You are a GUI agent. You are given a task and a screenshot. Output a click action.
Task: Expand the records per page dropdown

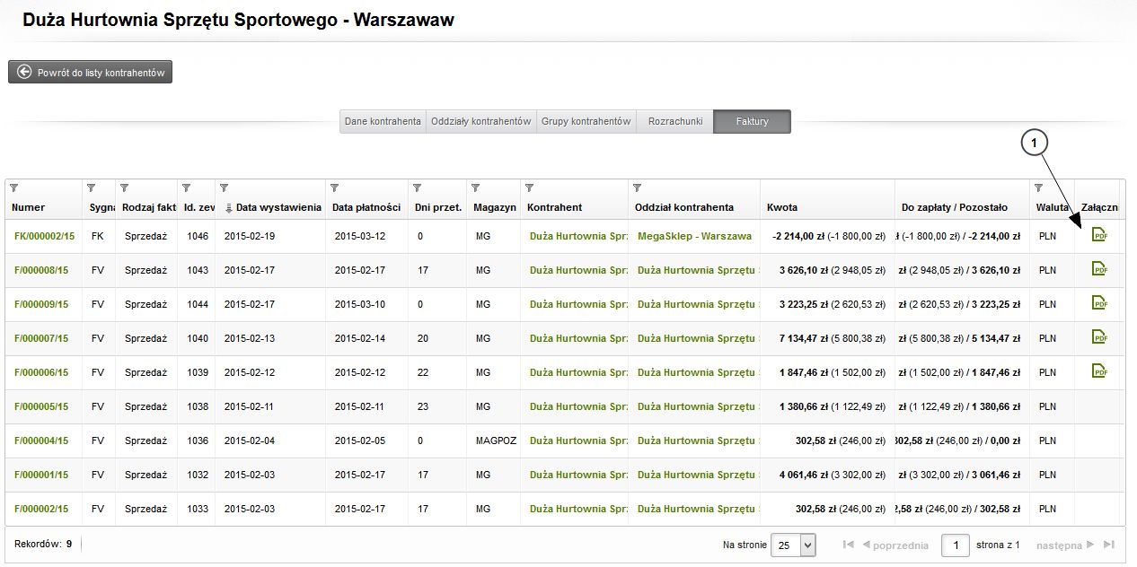[806, 545]
